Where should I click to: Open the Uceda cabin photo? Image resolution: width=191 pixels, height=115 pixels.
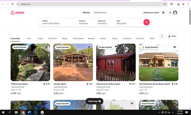click(x=73, y=62)
